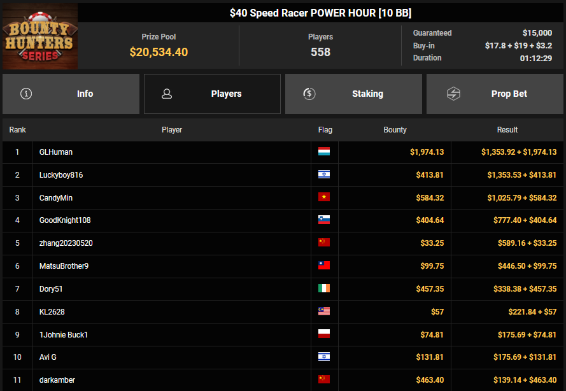Click the Bounty Hunters Series logo
This screenshot has width=566, height=391.
[x=40, y=36]
